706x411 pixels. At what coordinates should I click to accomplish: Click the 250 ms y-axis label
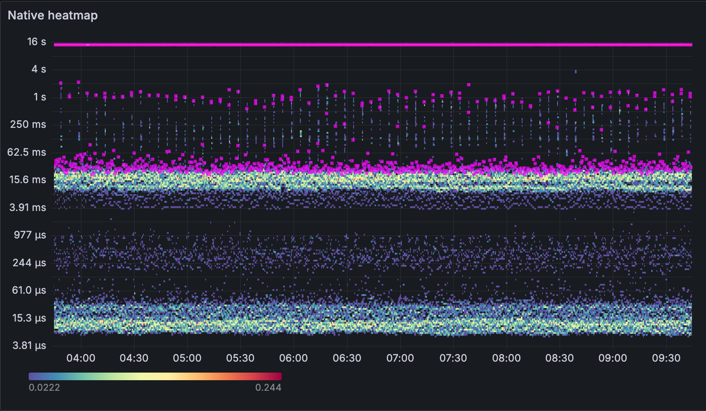point(28,124)
